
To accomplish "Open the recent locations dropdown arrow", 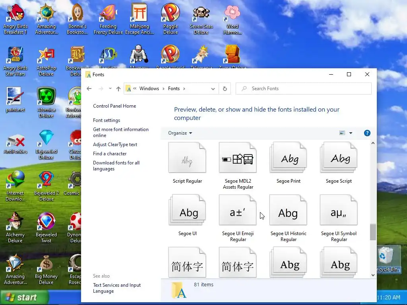I will click(x=110, y=89).
